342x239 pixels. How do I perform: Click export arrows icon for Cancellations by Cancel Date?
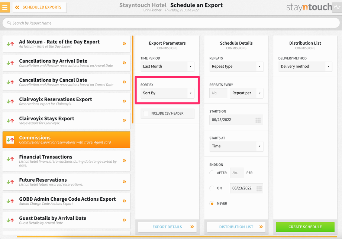[10, 82]
